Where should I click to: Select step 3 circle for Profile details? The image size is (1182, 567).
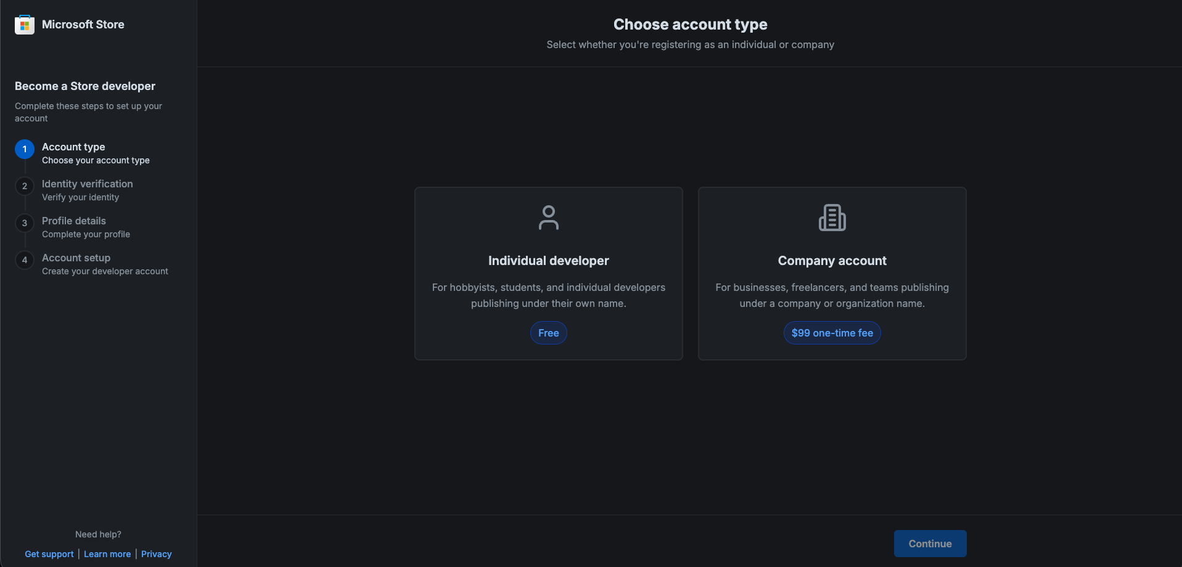pyautogui.click(x=25, y=223)
